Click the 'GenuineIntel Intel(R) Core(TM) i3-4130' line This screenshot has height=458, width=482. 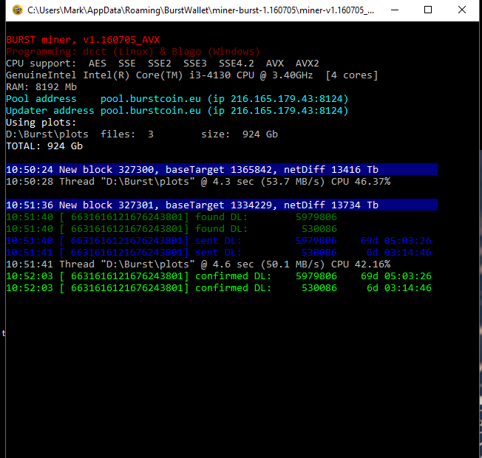point(192,75)
